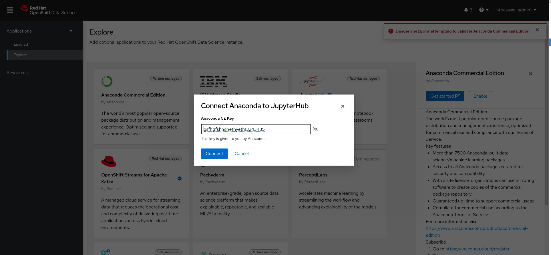
Task: Open the anaconda.cloud/register link
Action: 478,249
